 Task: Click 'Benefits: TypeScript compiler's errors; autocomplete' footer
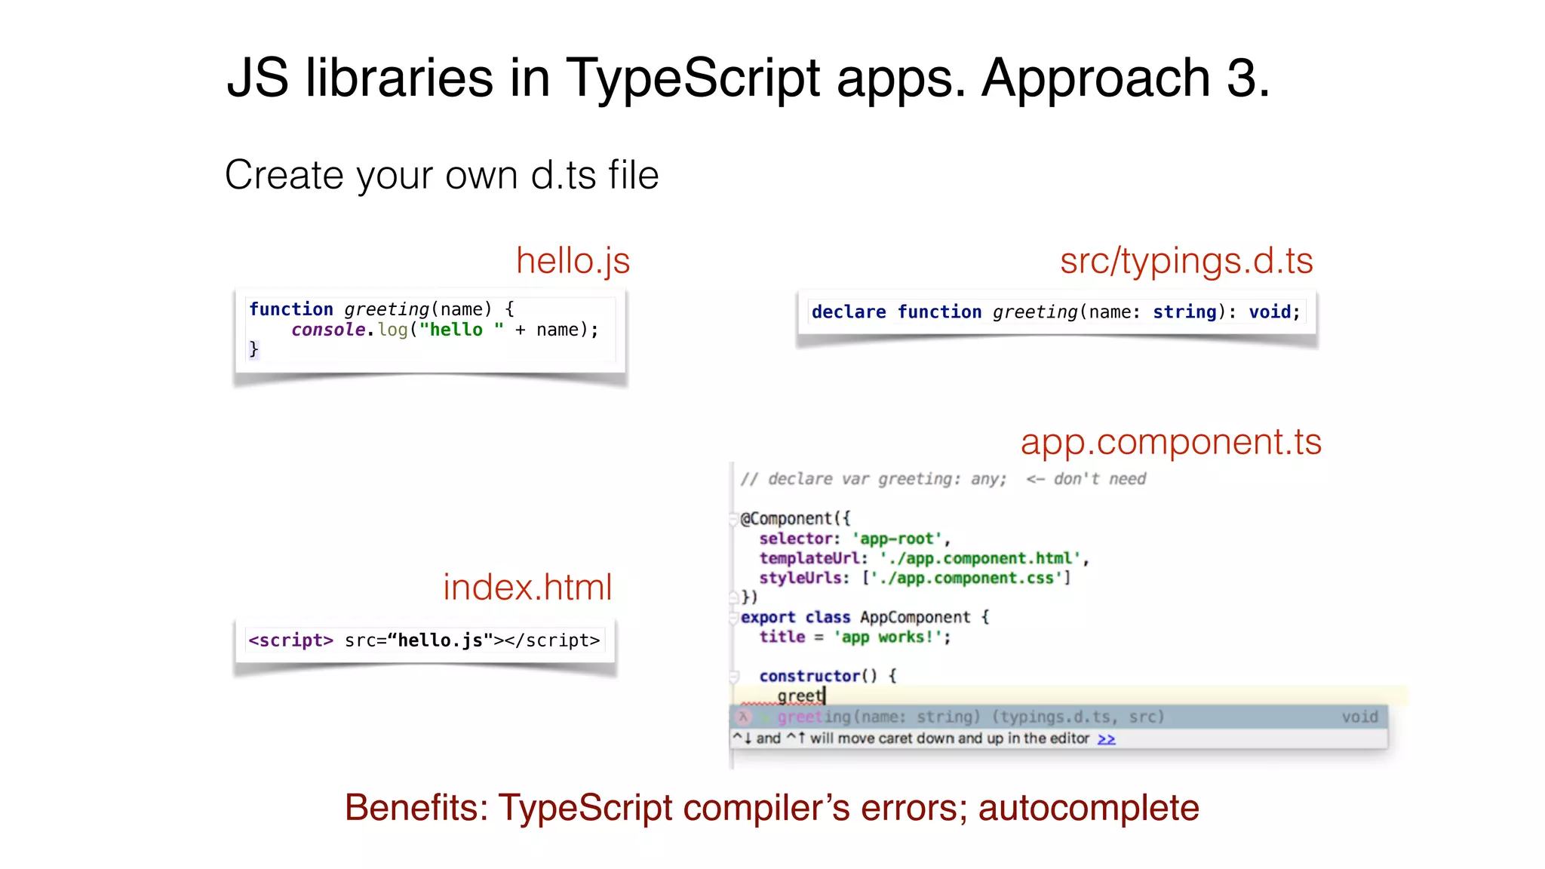[772, 808]
